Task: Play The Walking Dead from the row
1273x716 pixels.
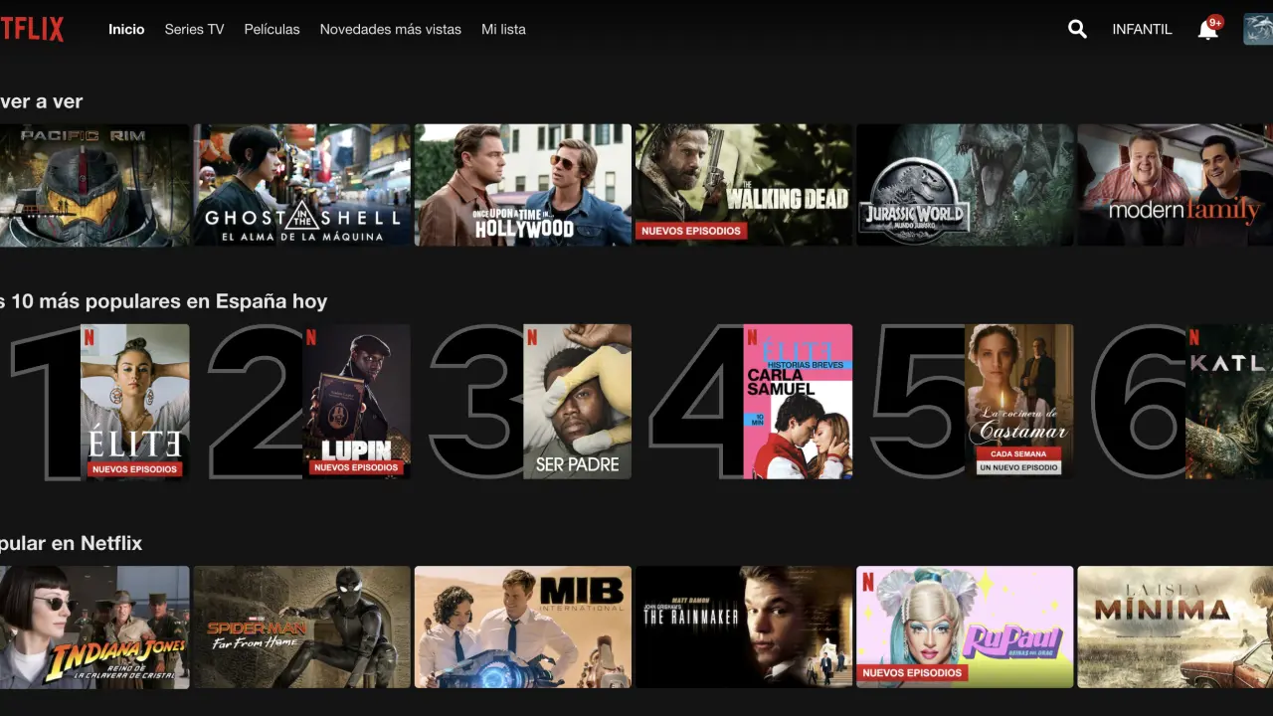Action: pos(743,185)
